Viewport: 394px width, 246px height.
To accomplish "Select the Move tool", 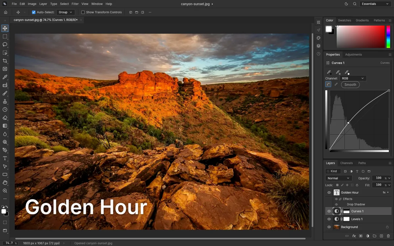I will [x=5, y=29].
